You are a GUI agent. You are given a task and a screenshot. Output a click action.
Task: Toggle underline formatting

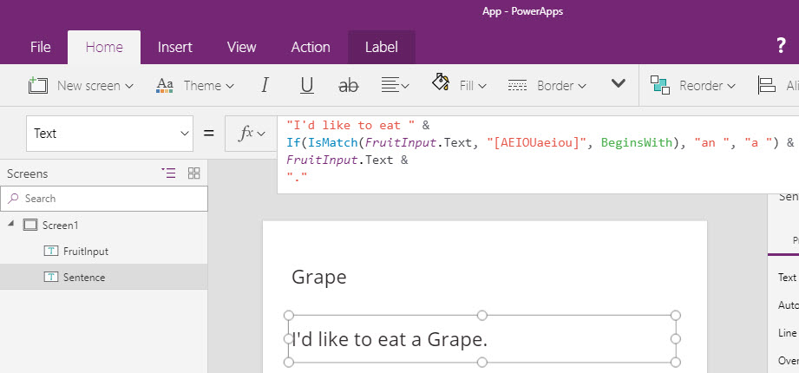[x=306, y=85]
